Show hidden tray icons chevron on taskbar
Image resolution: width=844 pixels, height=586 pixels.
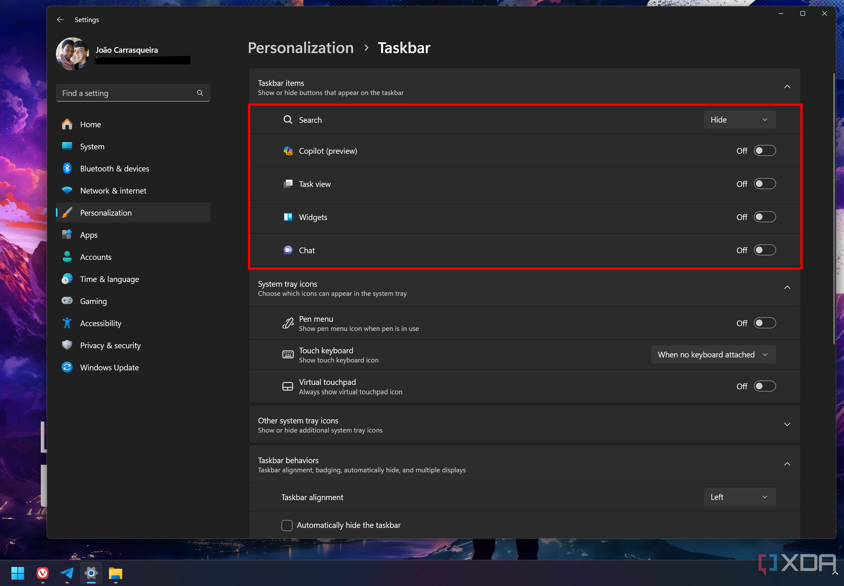[x=835, y=573]
